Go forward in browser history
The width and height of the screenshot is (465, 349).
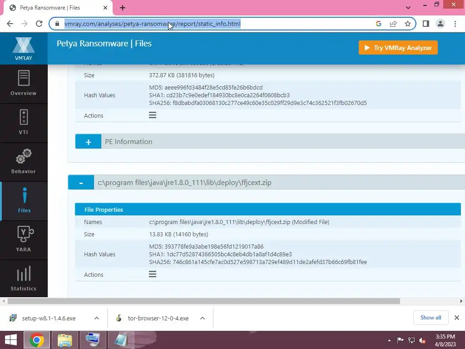[25, 24]
